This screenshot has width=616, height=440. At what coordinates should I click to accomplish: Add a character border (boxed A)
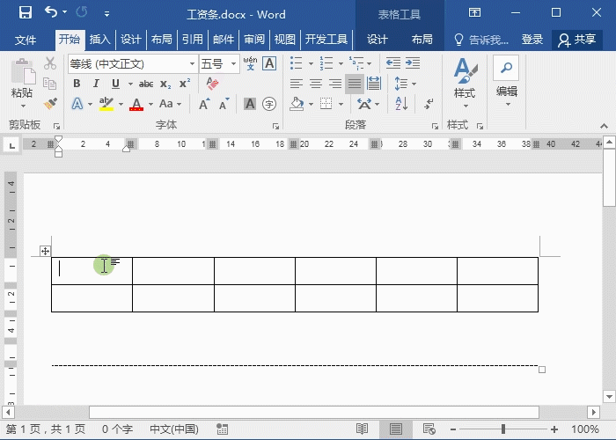(269, 63)
